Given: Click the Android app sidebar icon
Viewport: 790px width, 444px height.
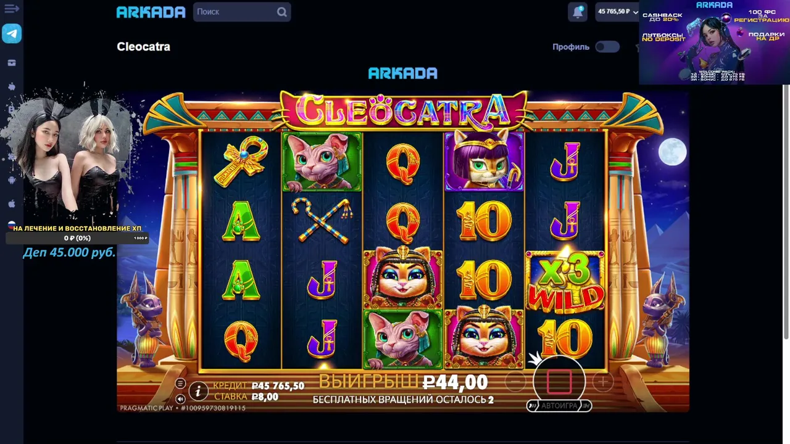Looking at the screenshot, I should 12,180.
